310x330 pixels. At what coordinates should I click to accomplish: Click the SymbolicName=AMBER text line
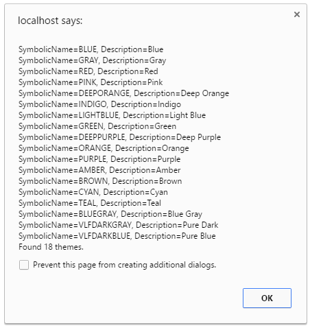[x=99, y=170]
